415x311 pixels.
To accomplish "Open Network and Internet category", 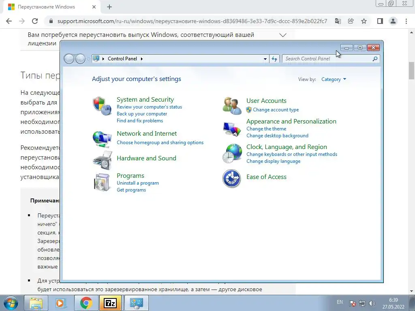I will pyautogui.click(x=147, y=134).
